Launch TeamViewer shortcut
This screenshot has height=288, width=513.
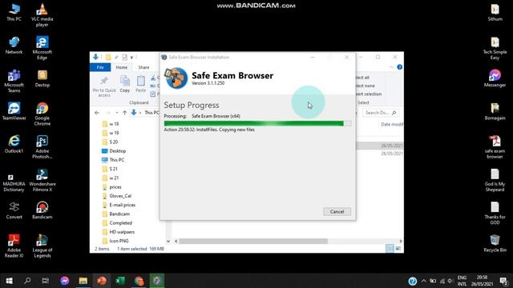[14, 111]
